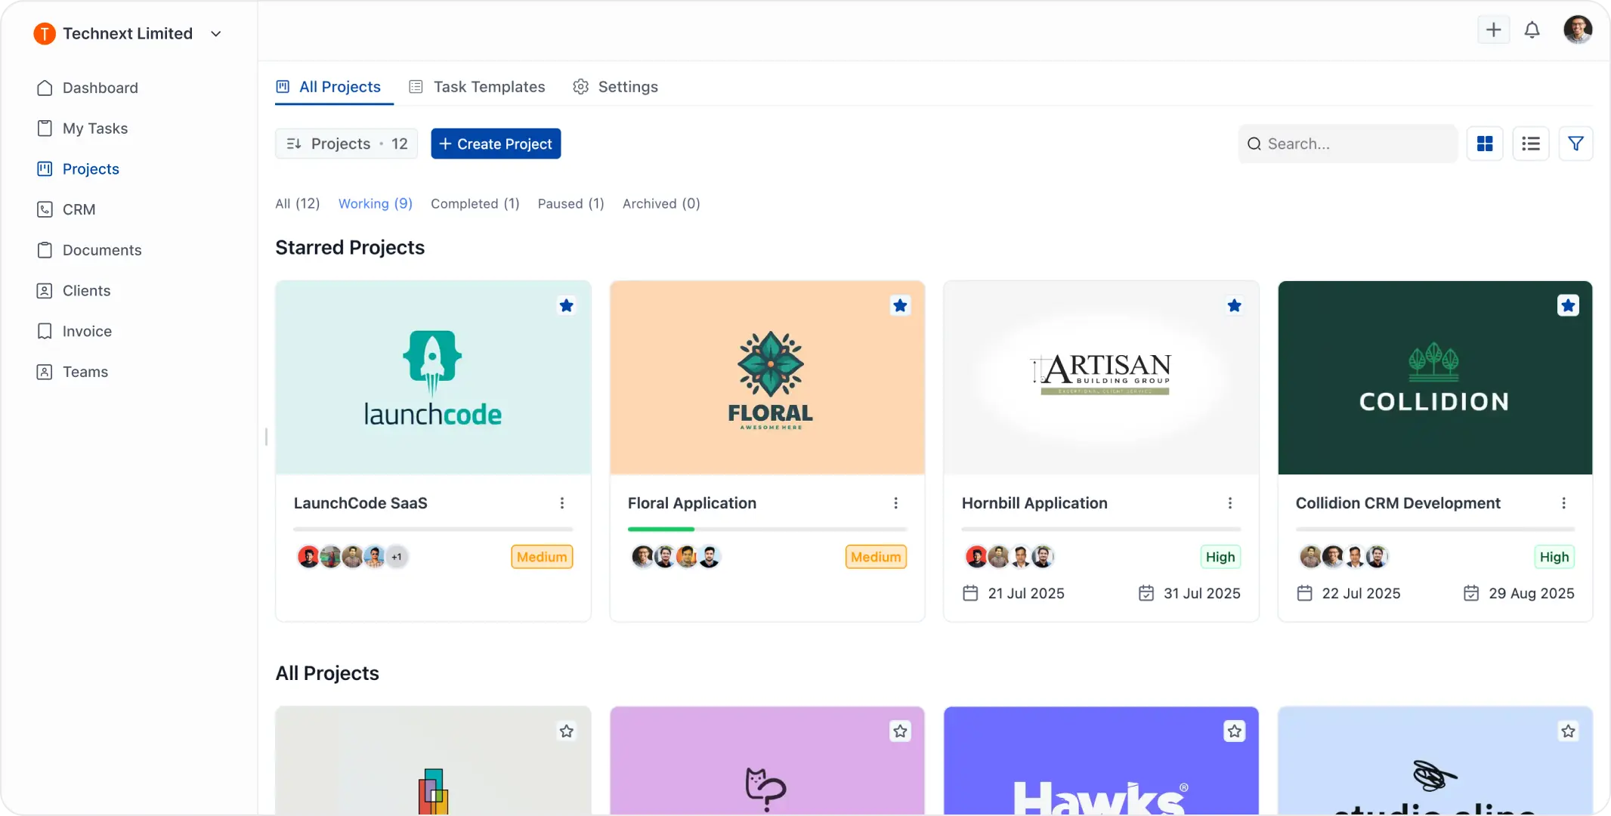
Task: Click the Create Project button
Action: (496, 144)
